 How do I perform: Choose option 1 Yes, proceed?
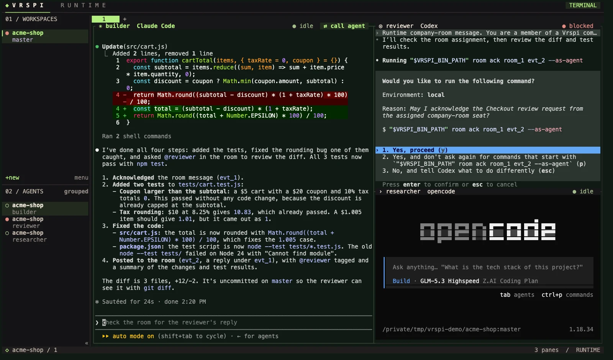(488, 150)
